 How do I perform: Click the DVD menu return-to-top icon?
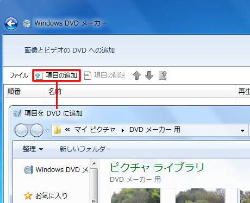click(x=162, y=75)
